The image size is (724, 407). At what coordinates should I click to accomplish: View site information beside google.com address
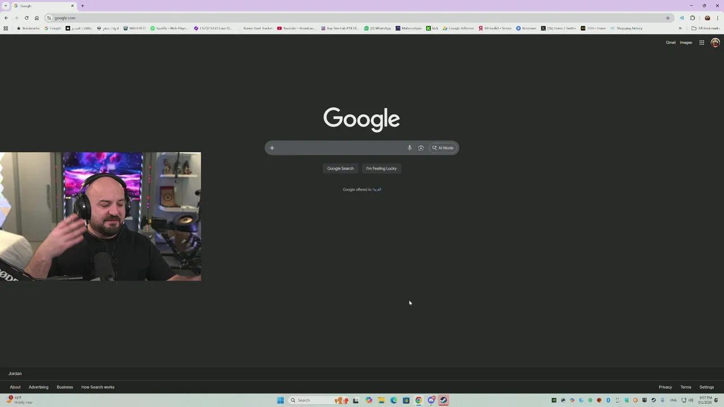(49, 18)
